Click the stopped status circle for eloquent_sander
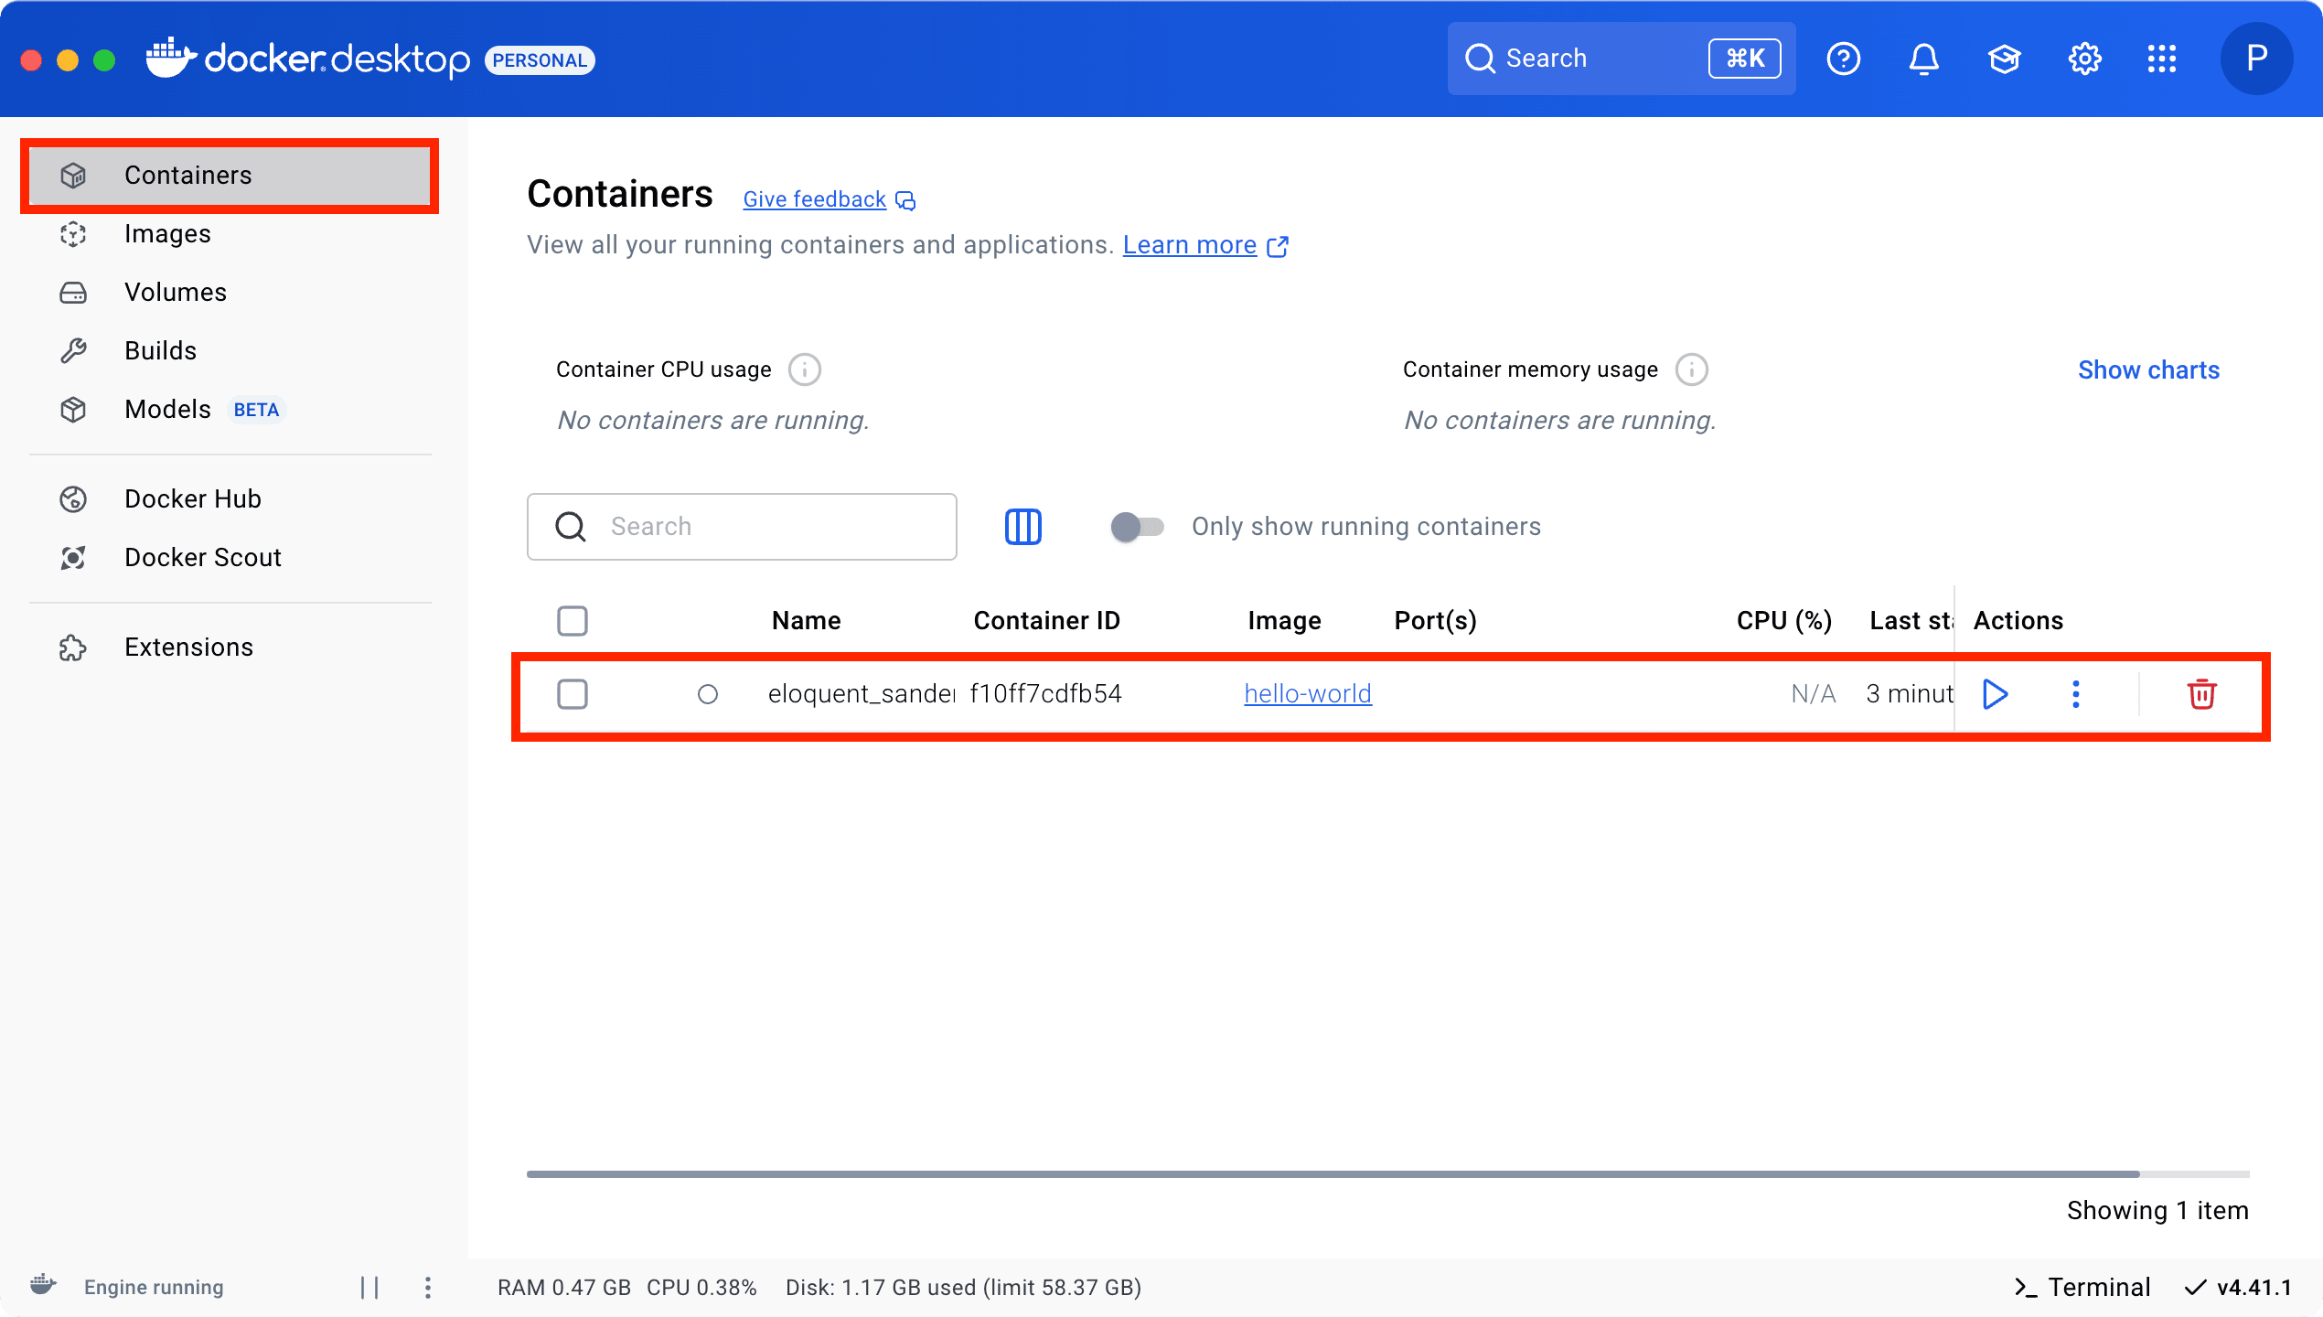Image resolution: width=2323 pixels, height=1317 pixels. coord(707,694)
